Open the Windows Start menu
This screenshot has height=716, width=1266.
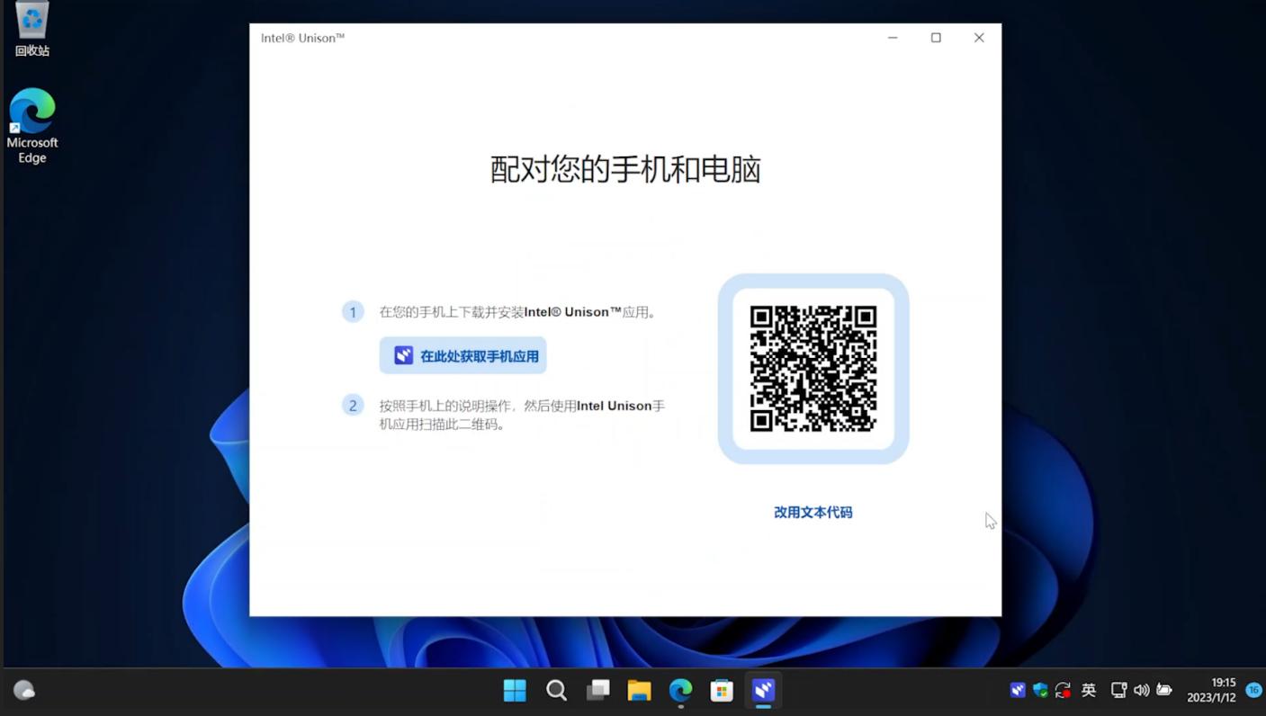coord(515,690)
